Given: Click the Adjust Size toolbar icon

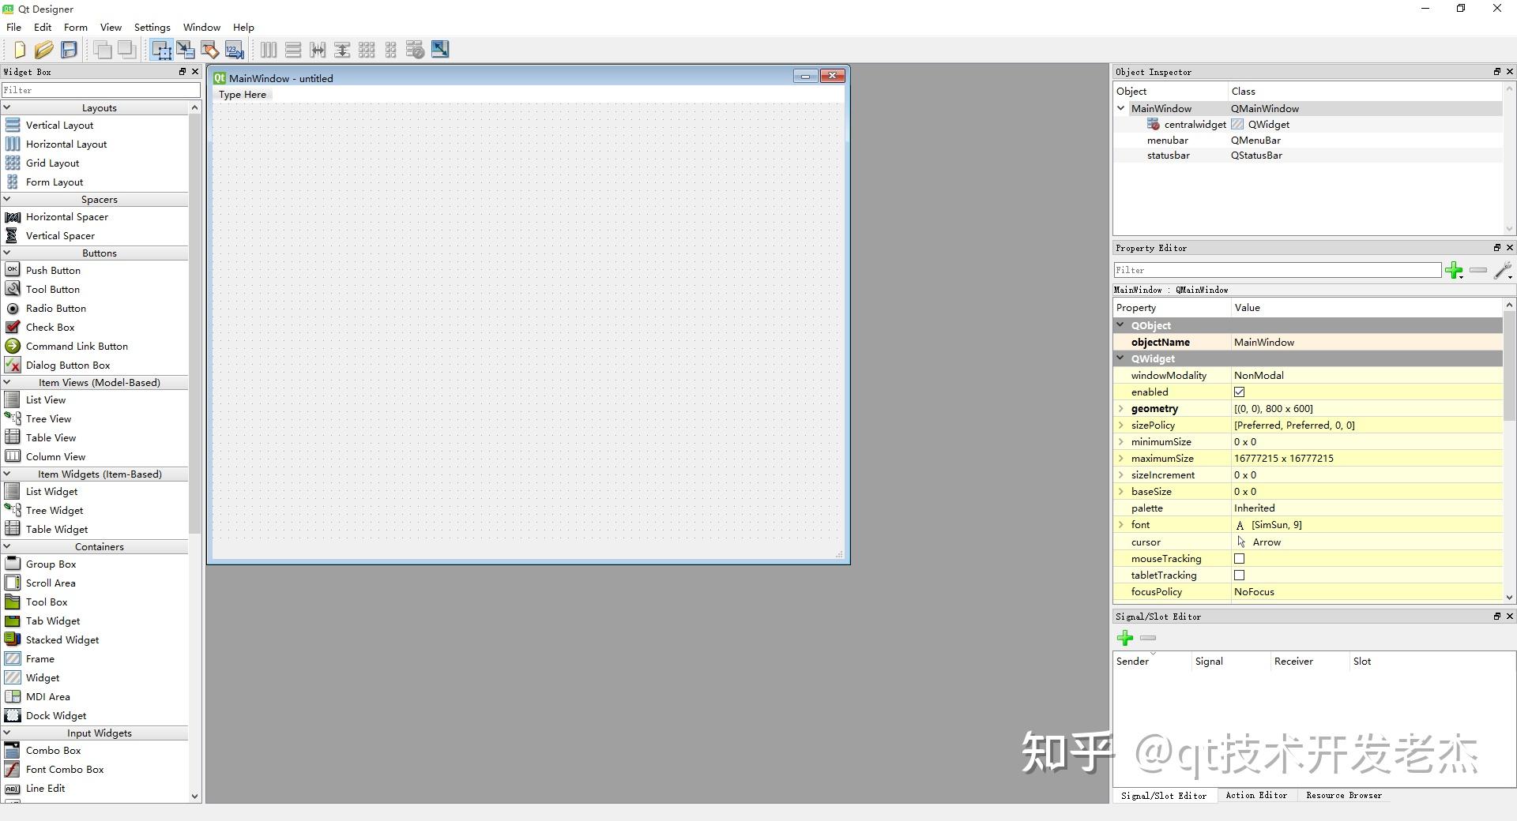Looking at the screenshot, I should pyautogui.click(x=440, y=49).
